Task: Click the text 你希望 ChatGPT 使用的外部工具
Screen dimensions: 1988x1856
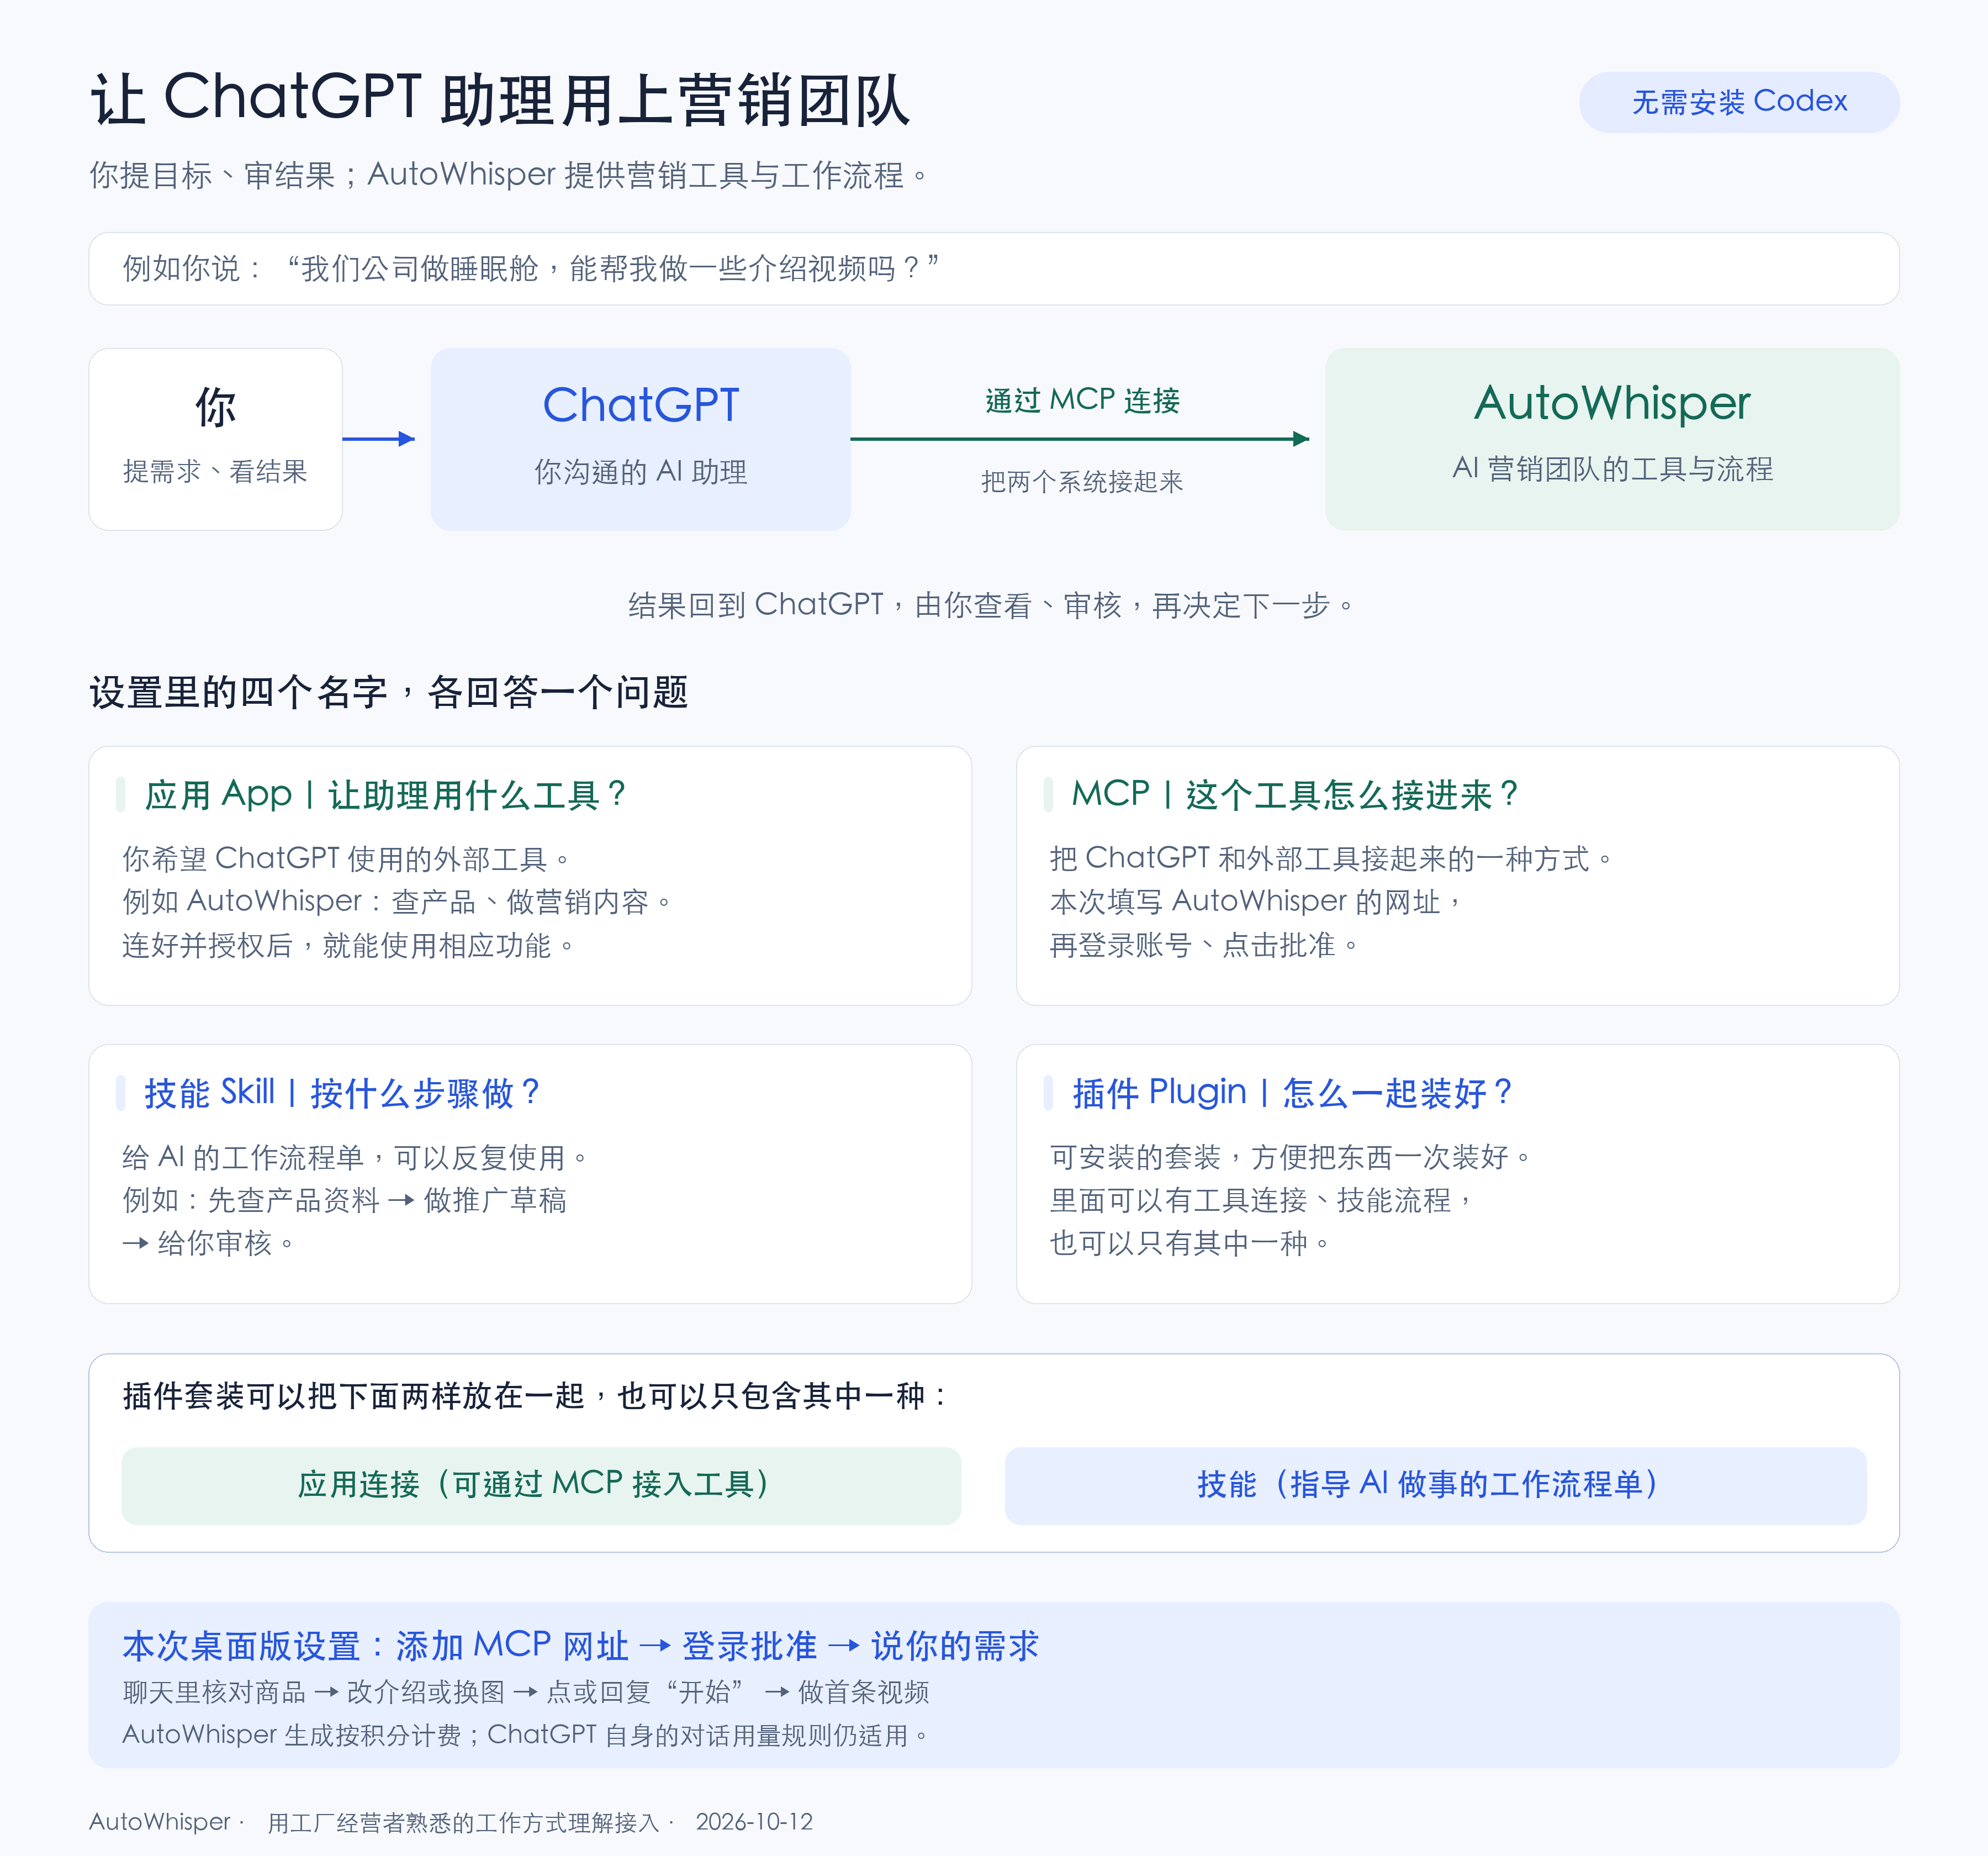Action: pyautogui.click(x=346, y=858)
